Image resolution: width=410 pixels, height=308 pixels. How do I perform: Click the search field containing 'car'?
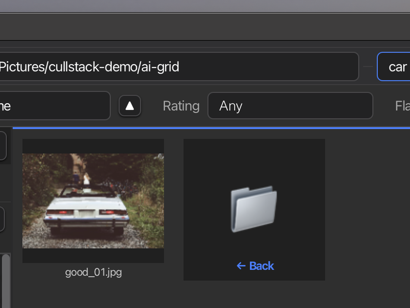click(394, 66)
